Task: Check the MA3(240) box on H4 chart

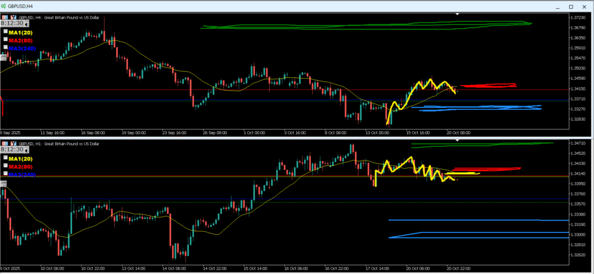Action: click(6, 48)
